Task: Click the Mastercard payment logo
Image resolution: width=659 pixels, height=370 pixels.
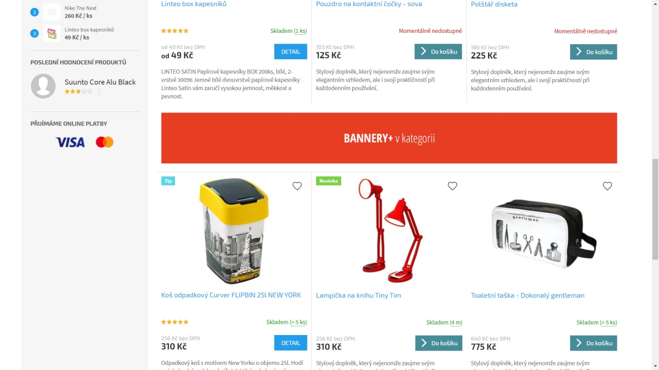Action: pos(105,142)
